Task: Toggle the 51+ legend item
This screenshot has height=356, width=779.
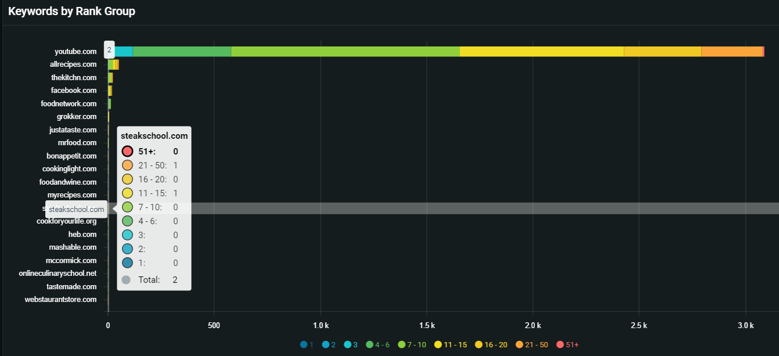Action: [568, 345]
